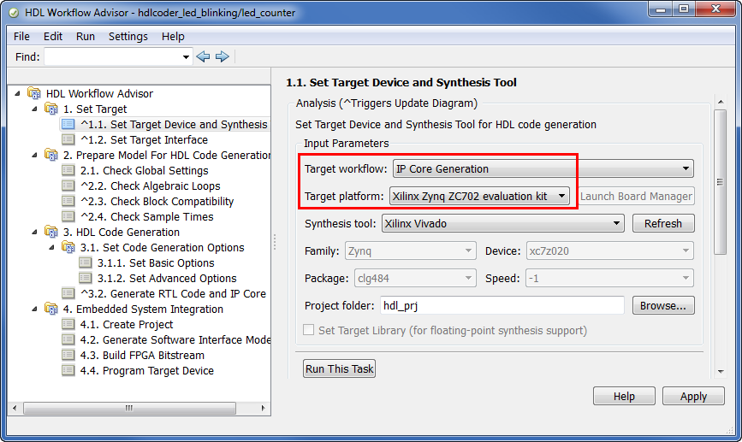This screenshot has width=742, height=442.
Task: Open the Run menu
Action: click(86, 37)
